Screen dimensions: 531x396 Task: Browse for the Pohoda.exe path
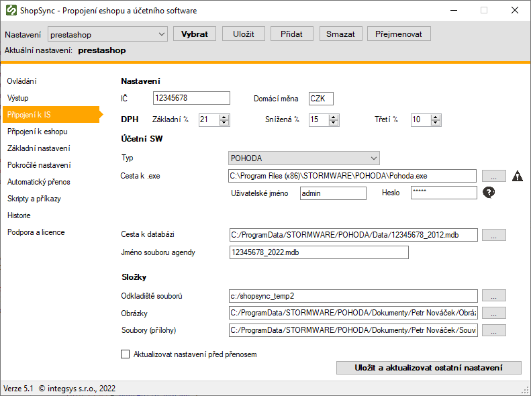(x=493, y=177)
